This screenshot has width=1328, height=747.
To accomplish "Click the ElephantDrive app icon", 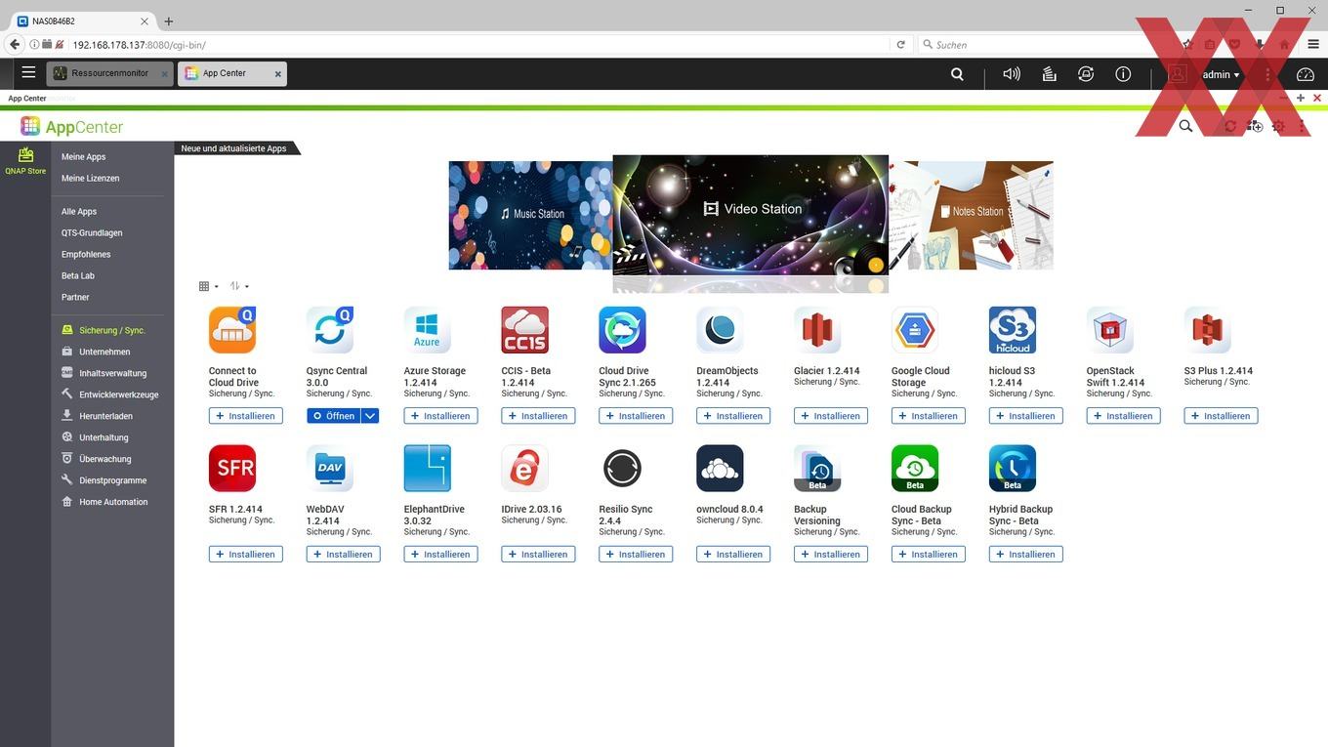I will [x=428, y=469].
